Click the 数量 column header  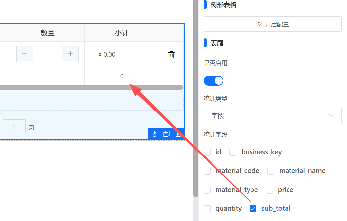pyautogui.click(x=47, y=33)
